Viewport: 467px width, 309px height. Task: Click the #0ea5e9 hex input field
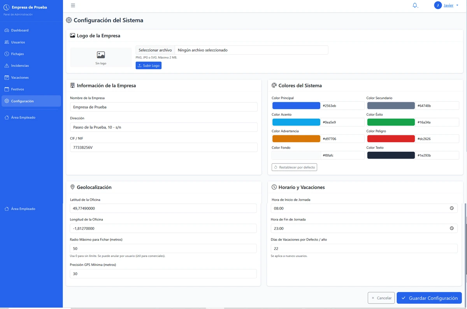[x=342, y=122]
